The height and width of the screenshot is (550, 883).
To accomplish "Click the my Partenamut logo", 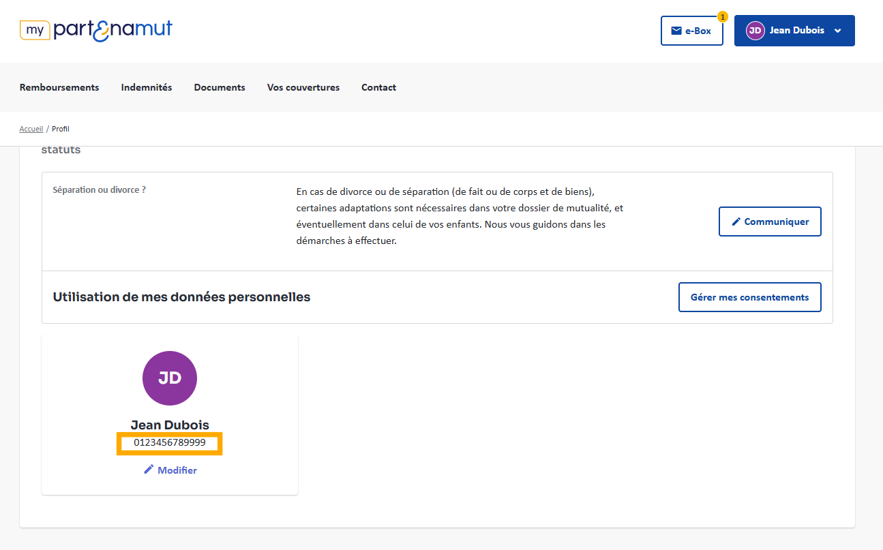I will [96, 30].
